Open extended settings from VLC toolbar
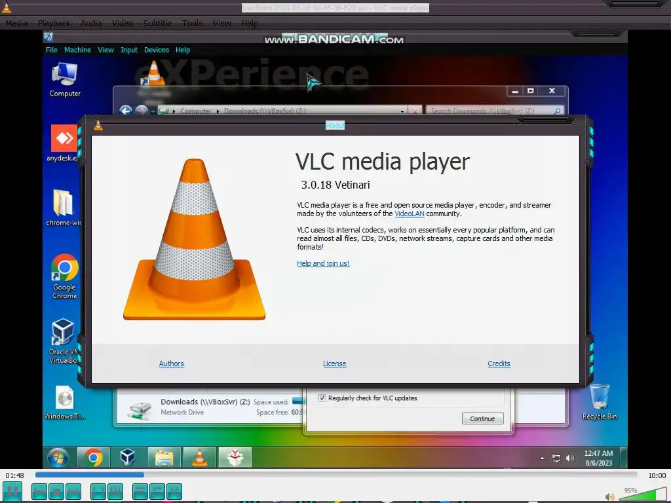 click(115, 491)
